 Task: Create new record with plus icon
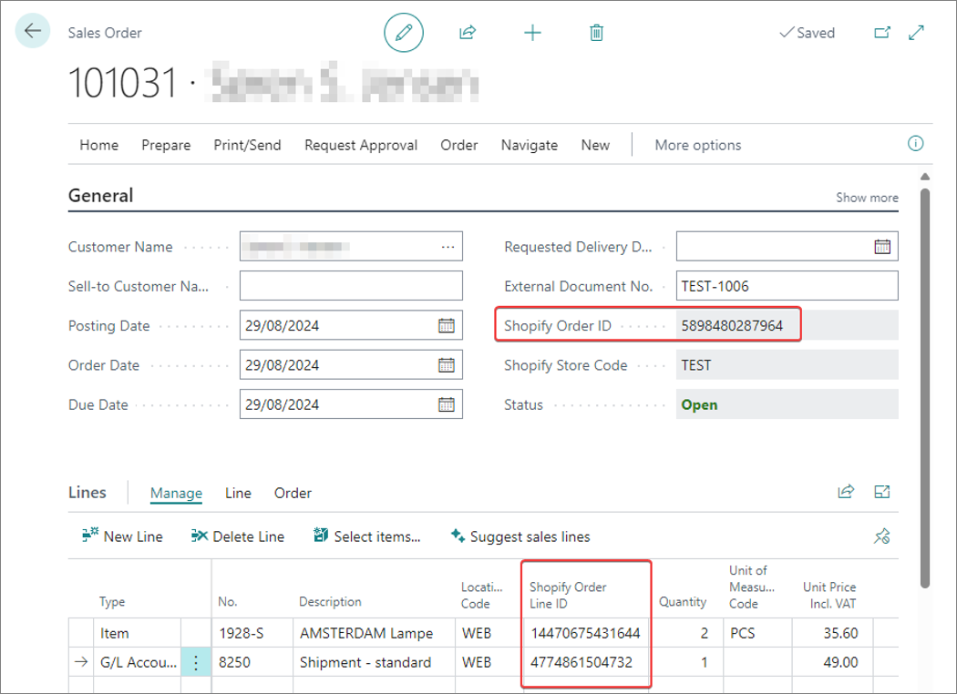click(x=533, y=32)
